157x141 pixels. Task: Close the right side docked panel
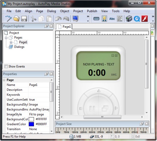152,26
